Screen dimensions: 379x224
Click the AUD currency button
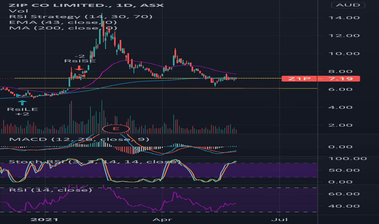[348, 5]
